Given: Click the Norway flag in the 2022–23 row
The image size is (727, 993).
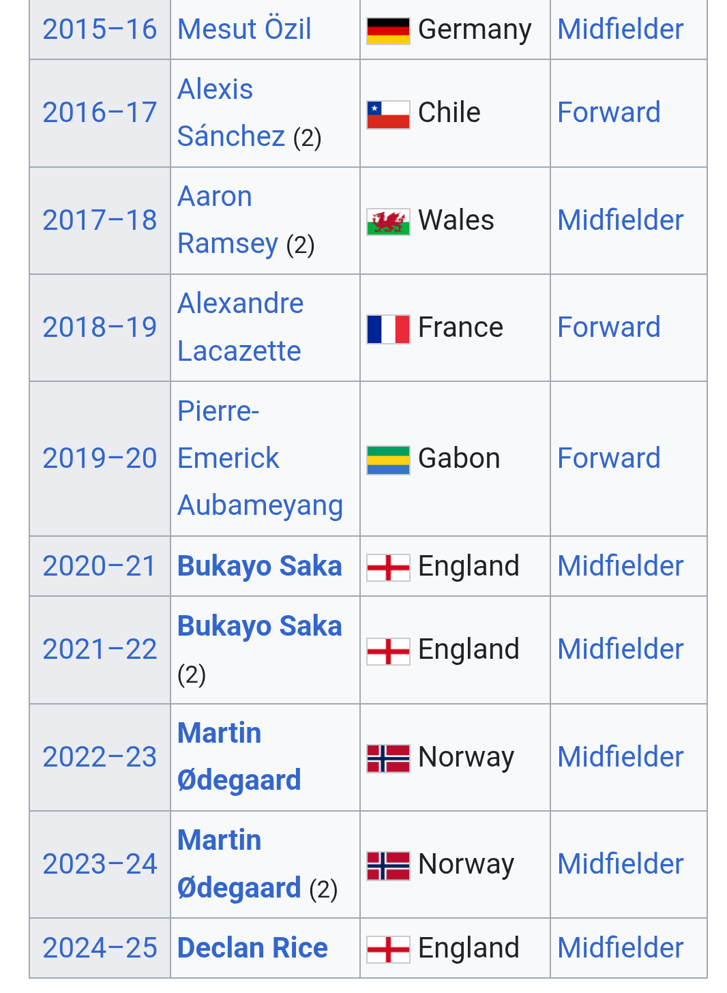Looking at the screenshot, I should coord(388,758).
